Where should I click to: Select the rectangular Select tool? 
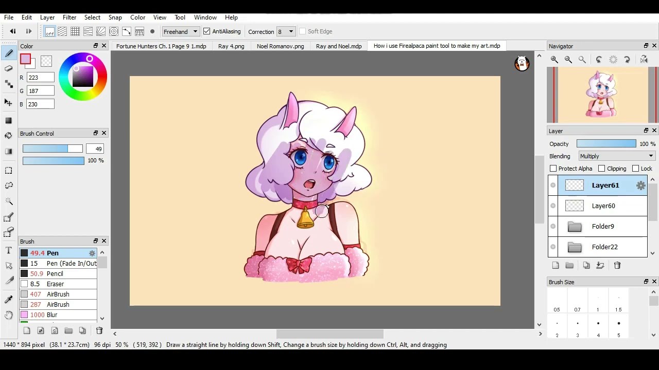coord(9,170)
